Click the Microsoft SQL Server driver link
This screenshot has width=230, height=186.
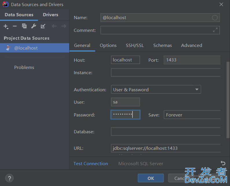click(141, 163)
